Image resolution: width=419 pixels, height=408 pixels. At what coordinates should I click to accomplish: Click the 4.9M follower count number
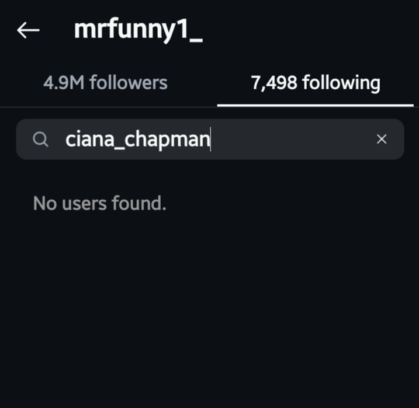pyautogui.click(x=64, y=83)
